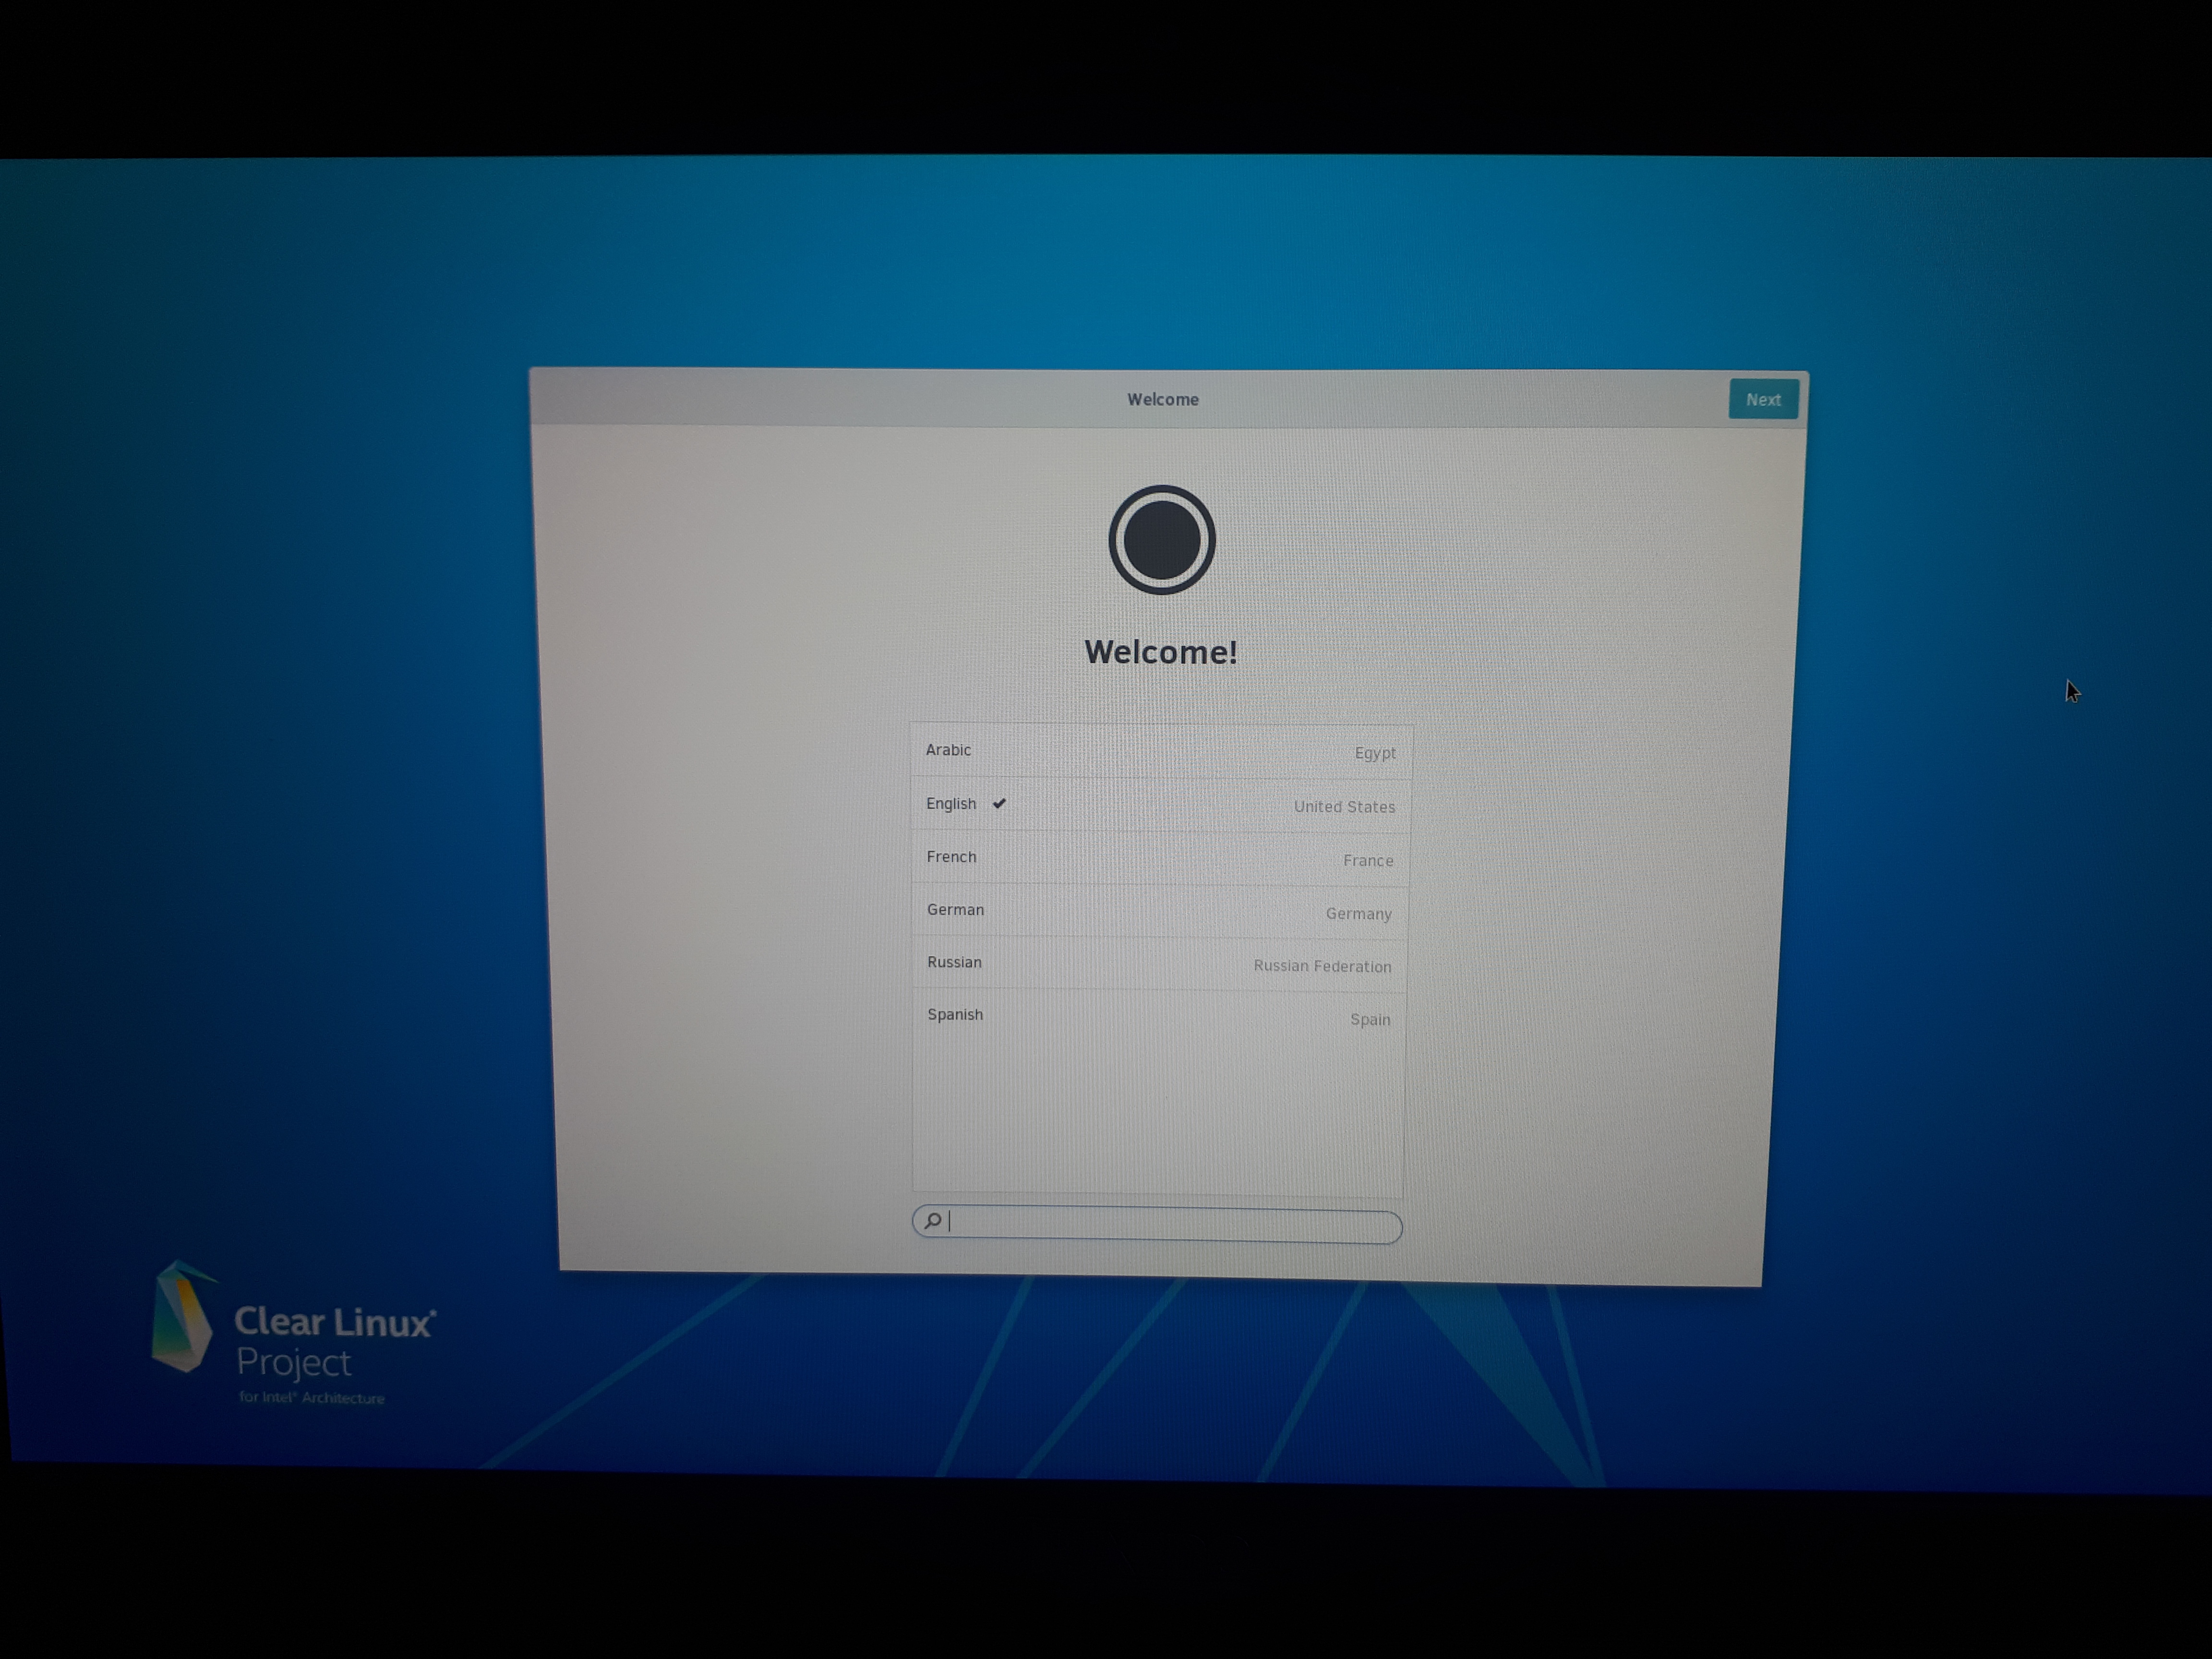This screenshot has width=2212, height=1659.
Task: Click the Egypt region label
Action: [1375, 753]
